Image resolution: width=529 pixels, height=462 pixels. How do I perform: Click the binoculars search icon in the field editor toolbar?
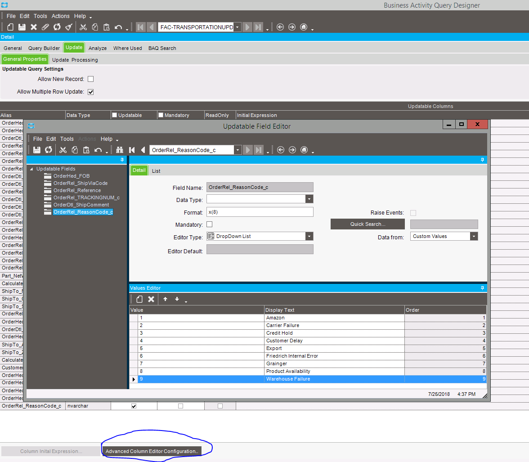(120, 150)
